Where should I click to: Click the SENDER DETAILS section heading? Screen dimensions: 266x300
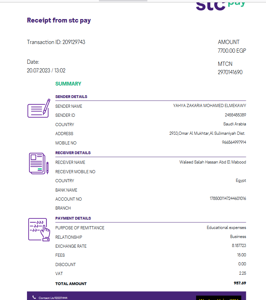click(71, 97)
